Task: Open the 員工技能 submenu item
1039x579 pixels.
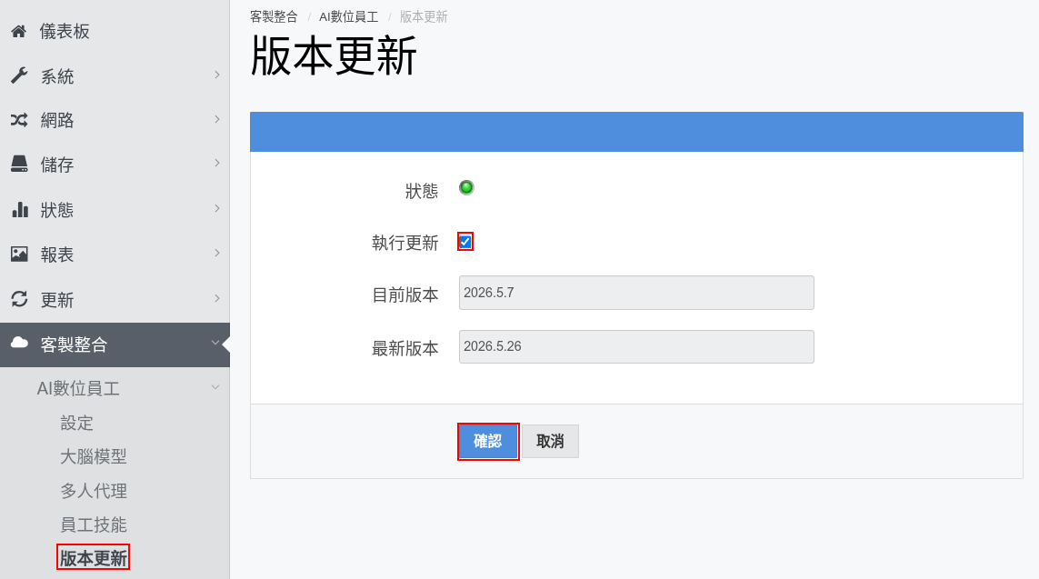Action: click(x=94, y=524)
